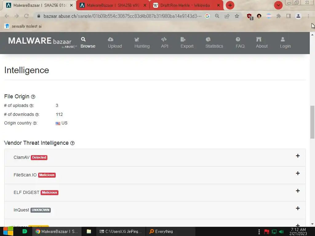
Task: Open the Chrome three-dot menu
Action: click(x=308, y=16)
